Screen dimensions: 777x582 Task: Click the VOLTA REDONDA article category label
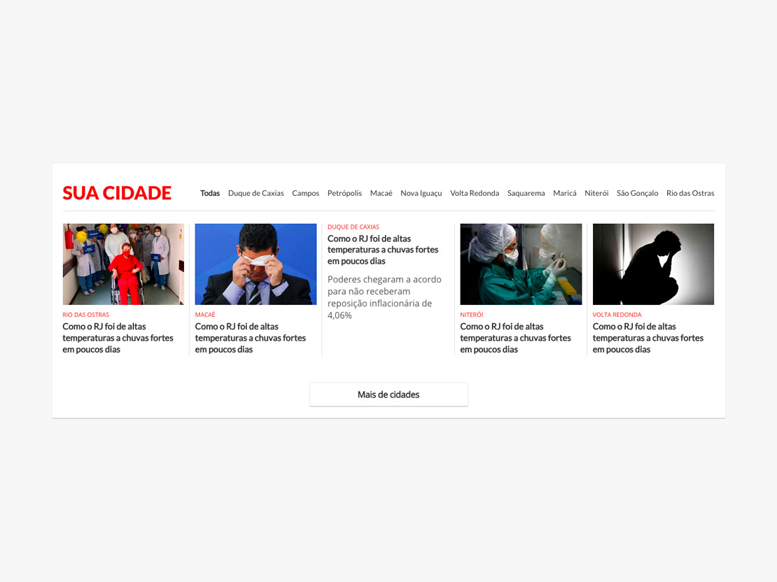(617, 315)
